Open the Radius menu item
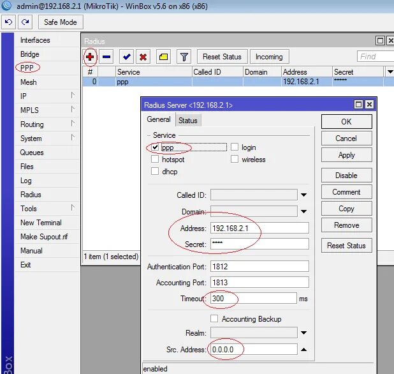Image resolution: width=394 pixels, height=374 pixels. [x=31, y=195]
